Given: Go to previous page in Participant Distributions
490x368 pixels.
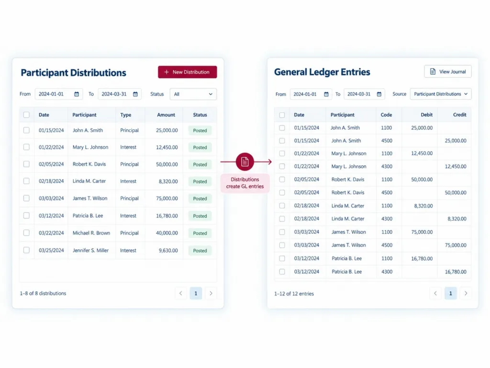Looking at the screenshot, I should click(x=180, y=293).
